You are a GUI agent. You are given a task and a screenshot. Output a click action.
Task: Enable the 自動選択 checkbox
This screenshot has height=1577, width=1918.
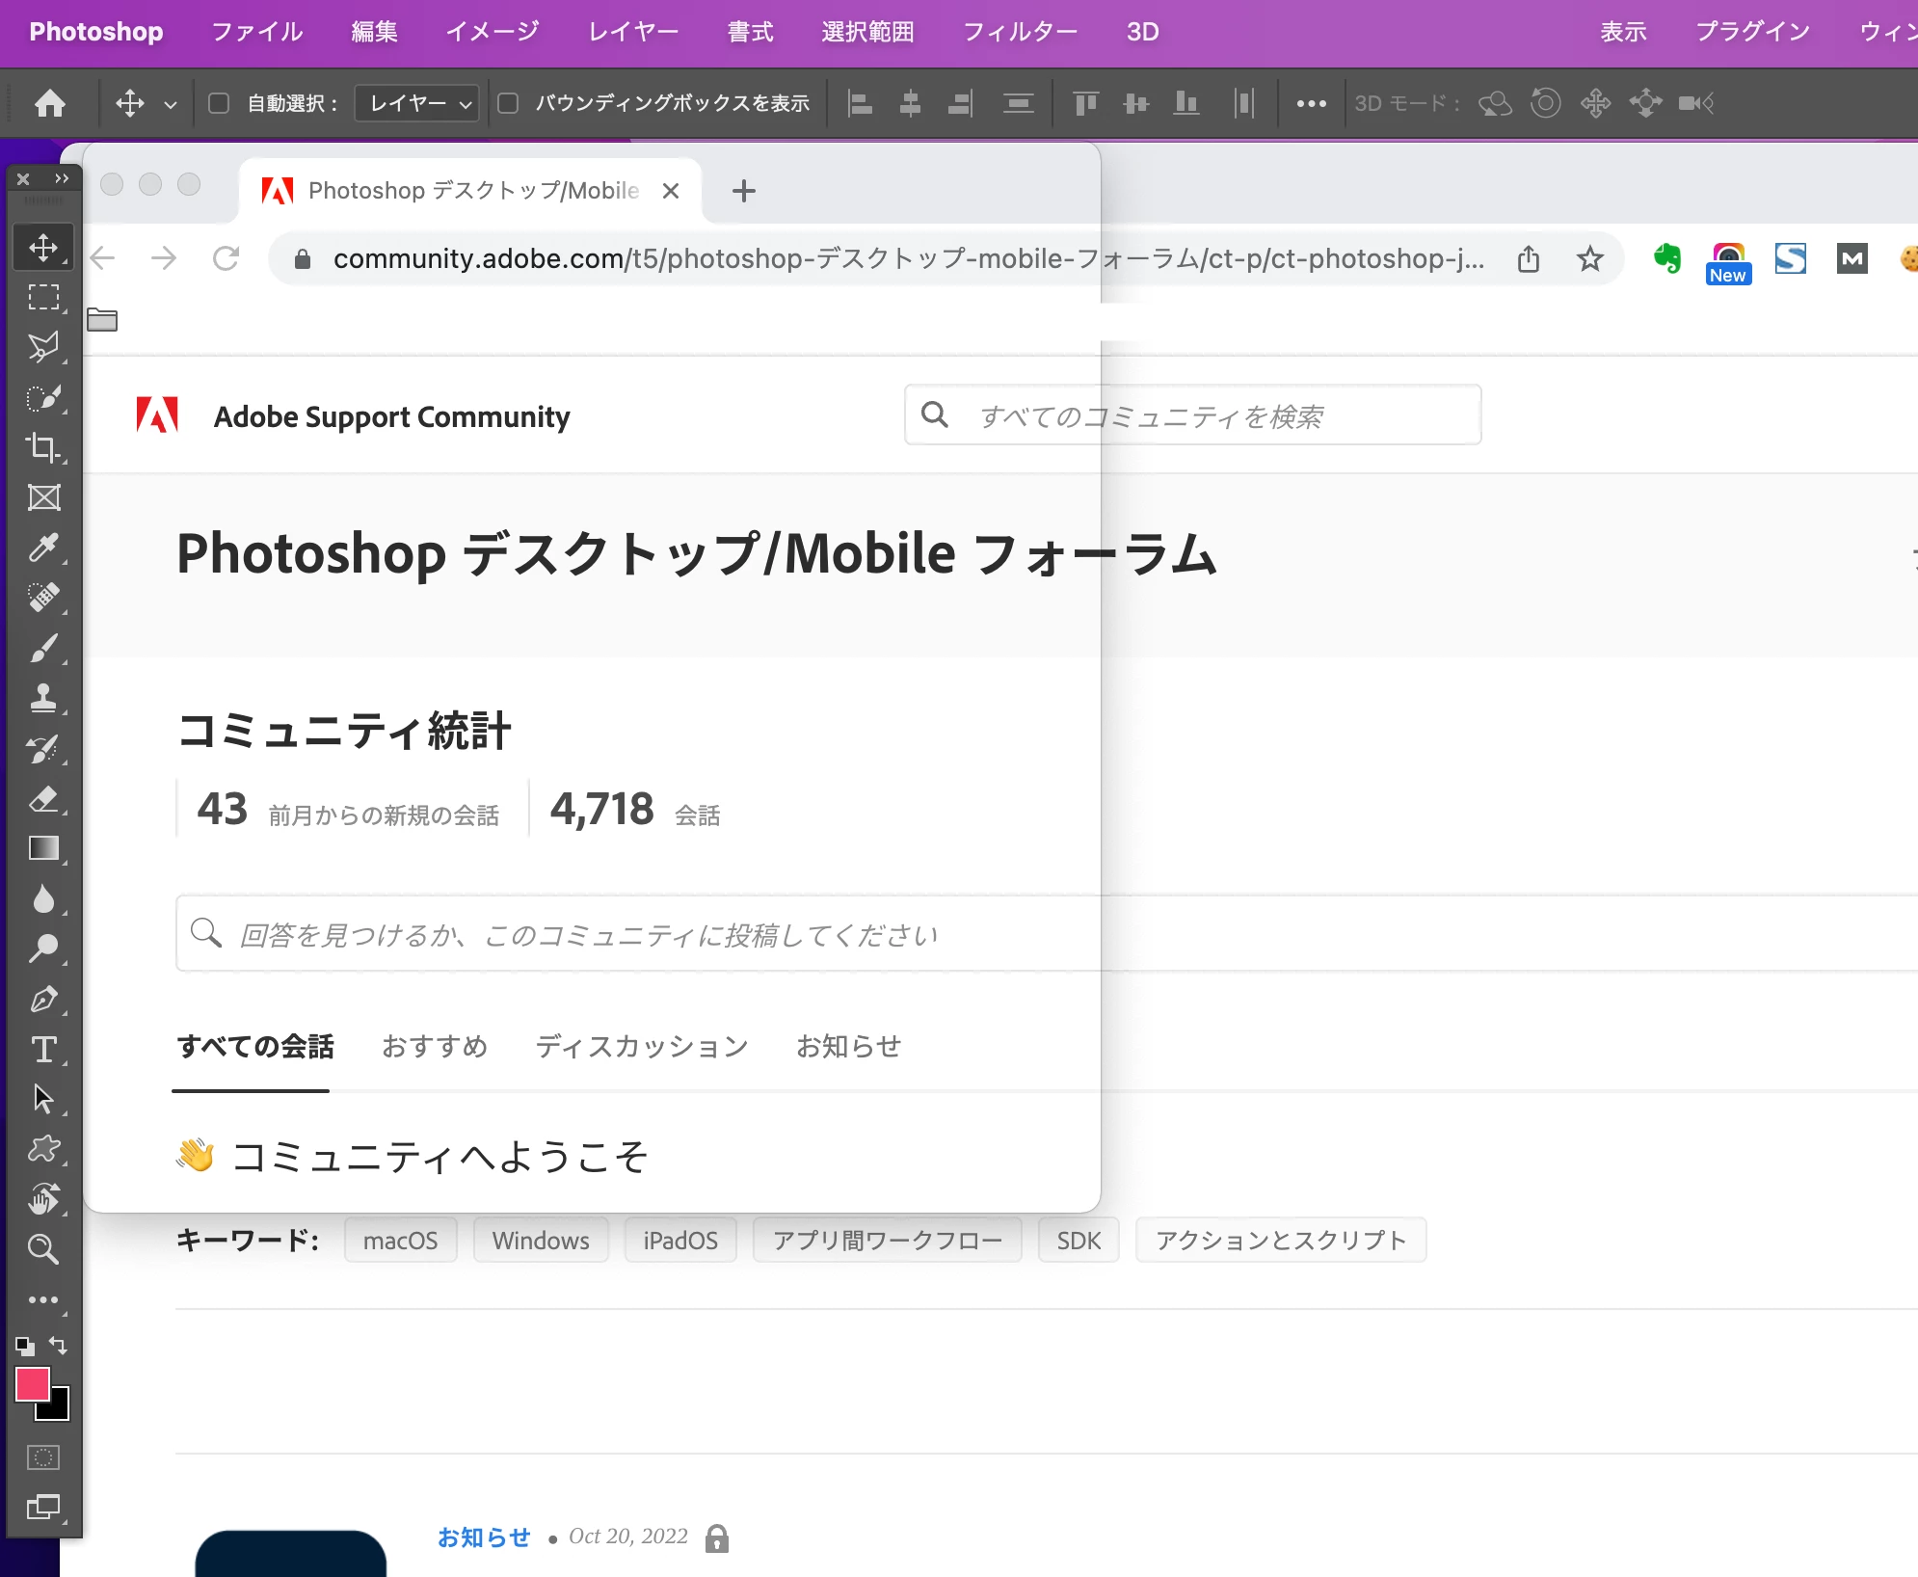pyautogui.click(x=219, y=103)
